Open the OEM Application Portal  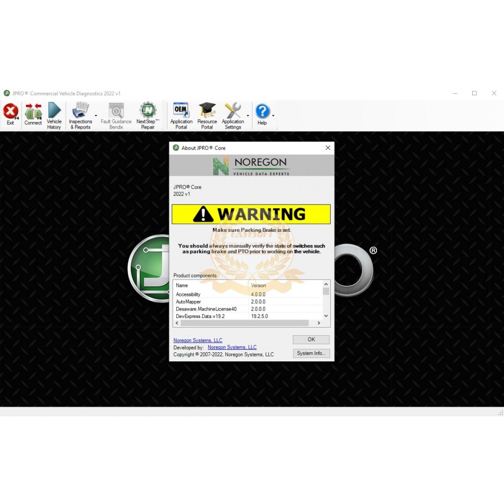181,116
